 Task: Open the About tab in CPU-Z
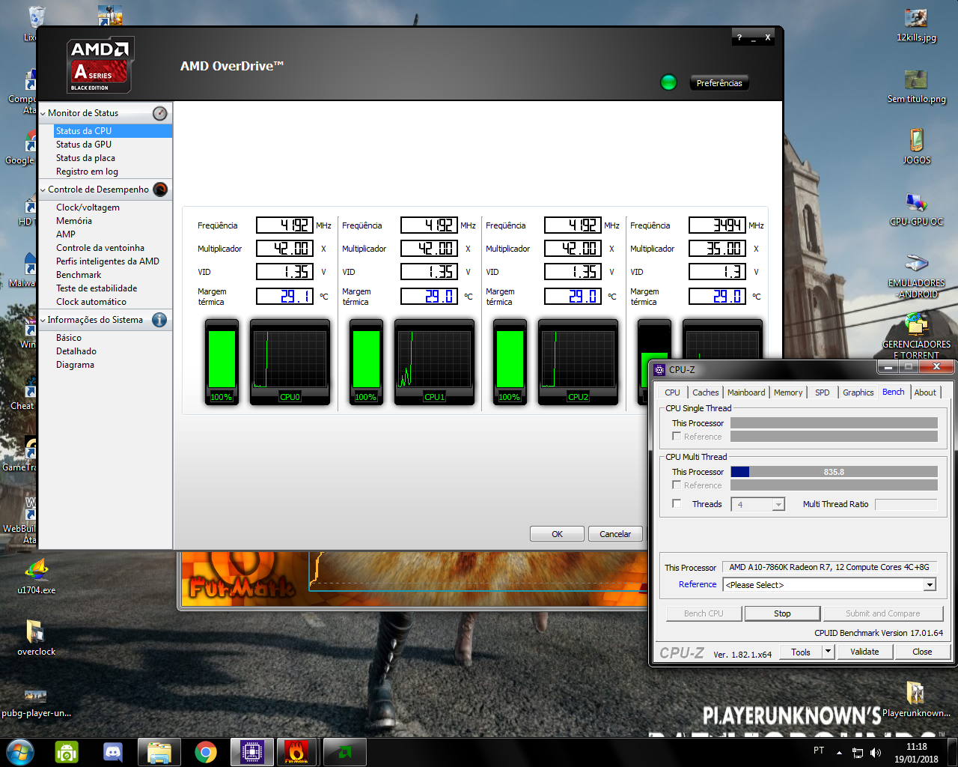[x=925, y=392]
